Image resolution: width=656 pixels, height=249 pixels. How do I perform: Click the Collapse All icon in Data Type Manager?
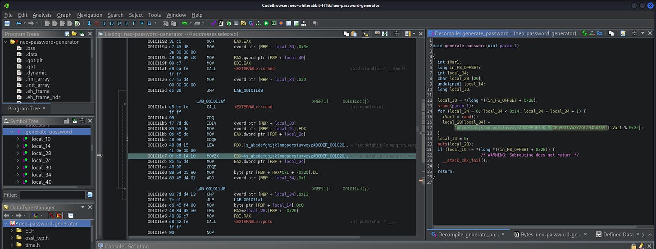coord(71,215)
